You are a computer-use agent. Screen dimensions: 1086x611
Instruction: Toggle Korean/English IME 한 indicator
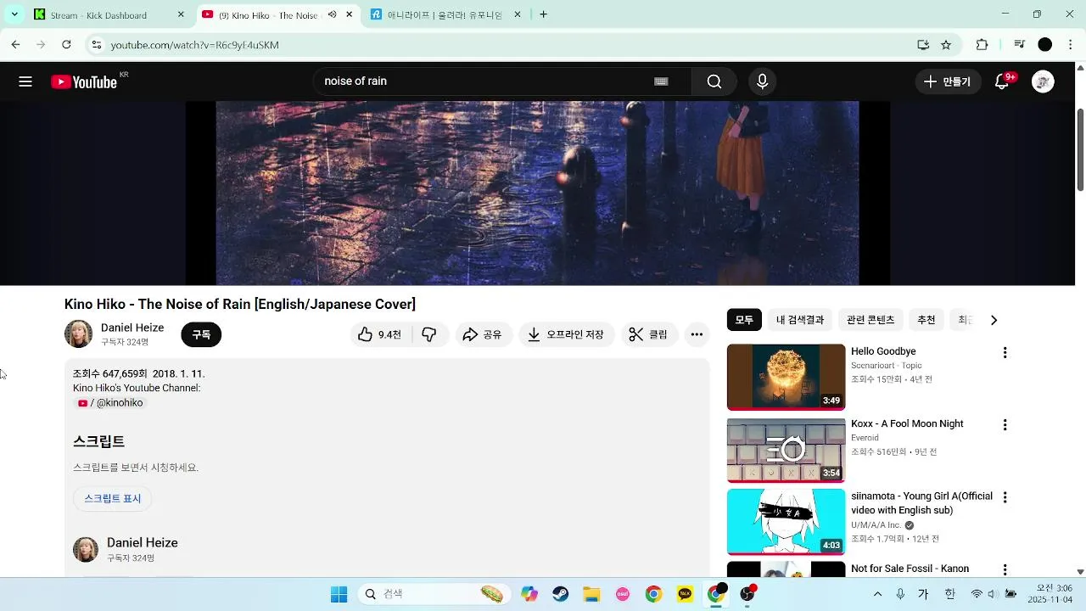point(949,594)
